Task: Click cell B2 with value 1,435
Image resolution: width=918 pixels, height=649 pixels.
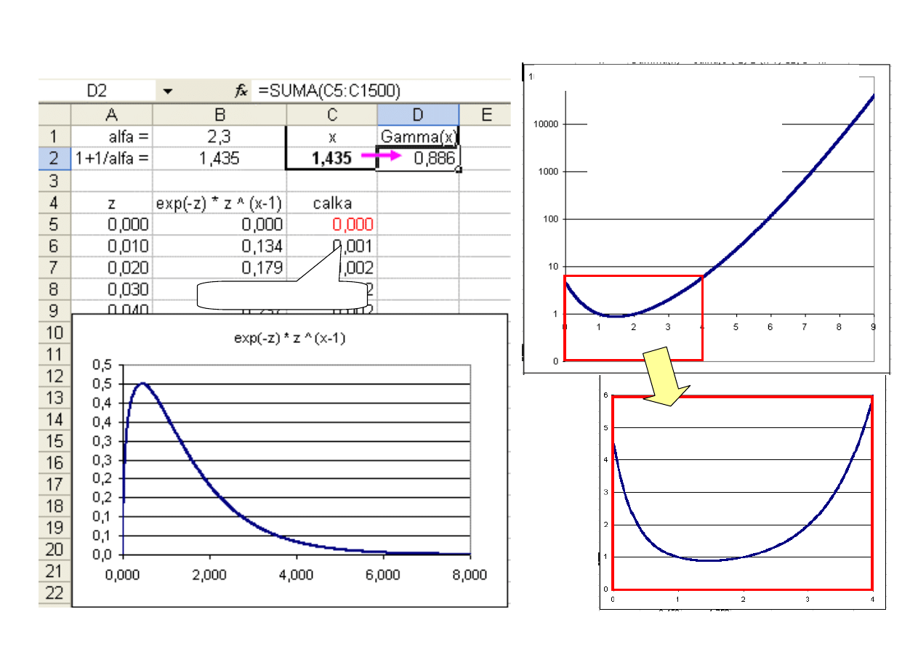Action: pos(220,158)
